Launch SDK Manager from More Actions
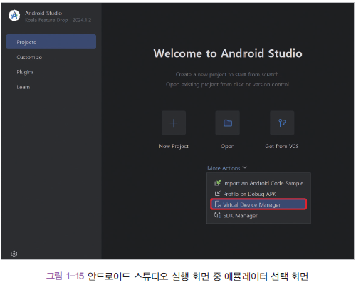Image resolution: width=356 pixels, height=285 pixels. pos(258,215)
